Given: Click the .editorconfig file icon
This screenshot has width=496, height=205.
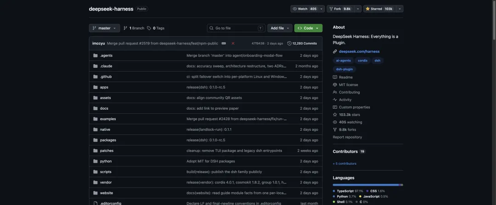Looking at the screenshot, I should tap(95, 204).
